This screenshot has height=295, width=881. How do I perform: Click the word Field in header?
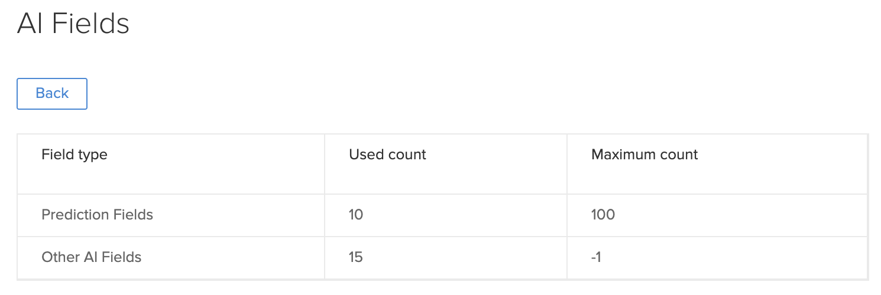tap(56, 155)
